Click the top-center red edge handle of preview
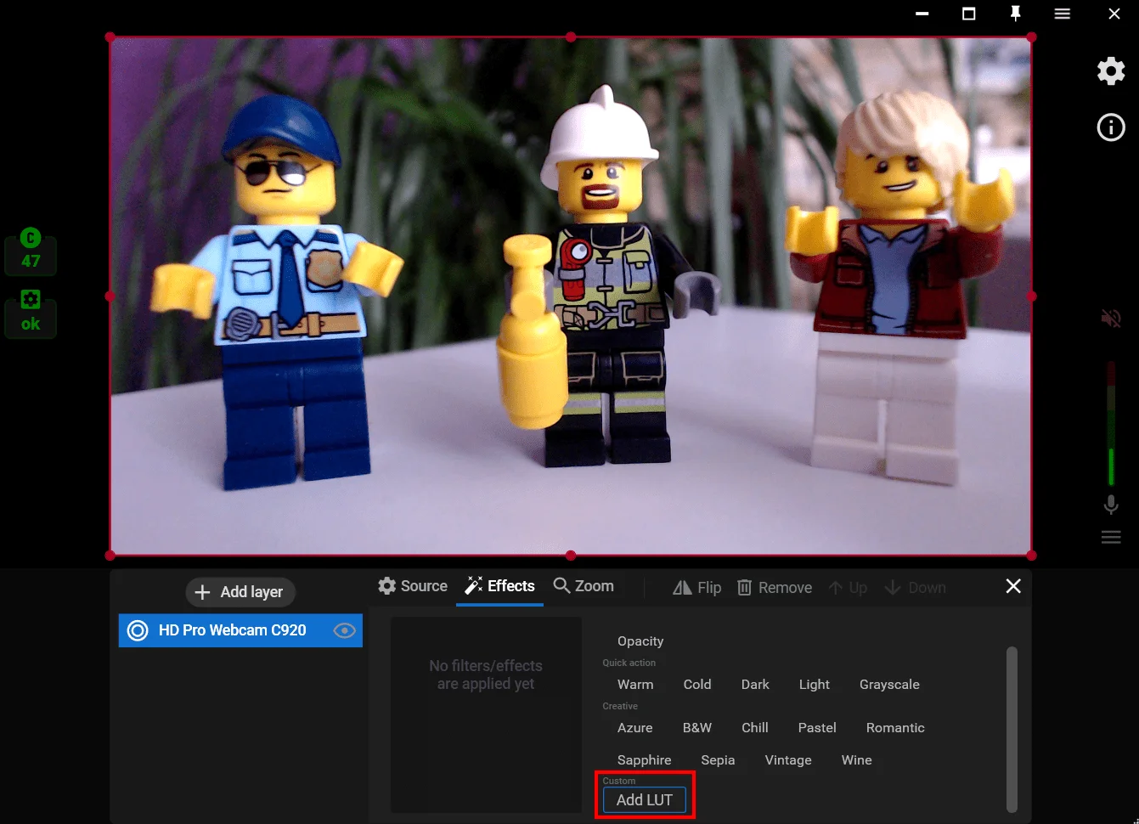This screenshot has height=824, width=1139. point(571,37)
